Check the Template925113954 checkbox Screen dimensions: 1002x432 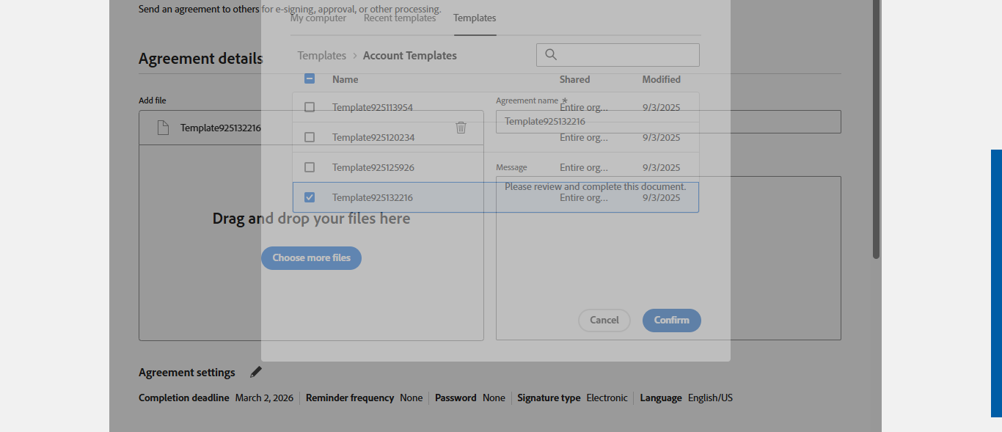(310, 107)
